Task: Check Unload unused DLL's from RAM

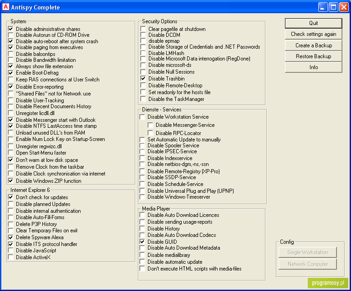Action: click(10, 132)
